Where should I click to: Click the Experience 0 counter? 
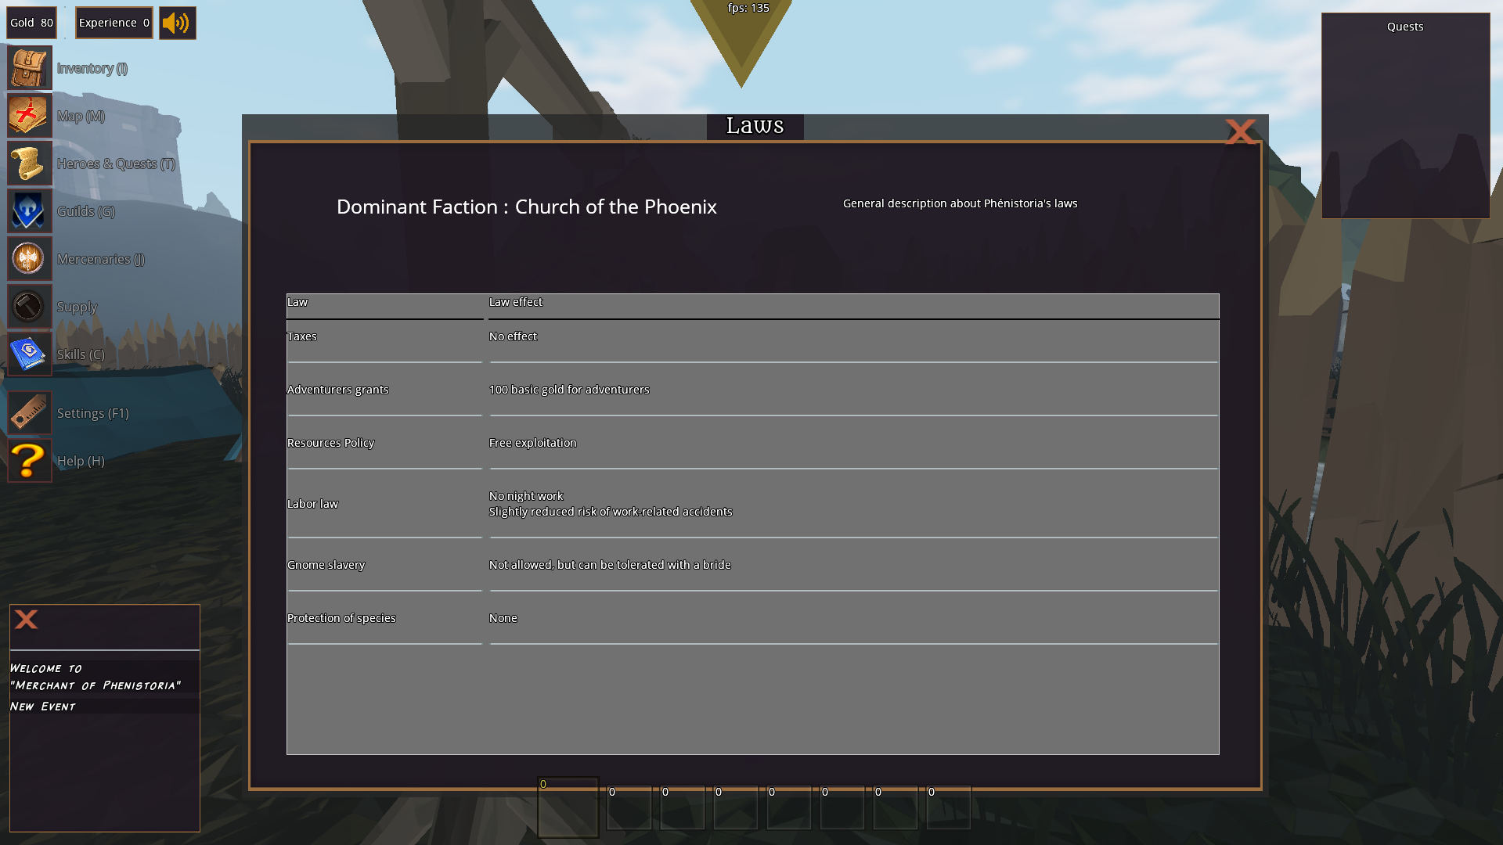pos(114,23)
